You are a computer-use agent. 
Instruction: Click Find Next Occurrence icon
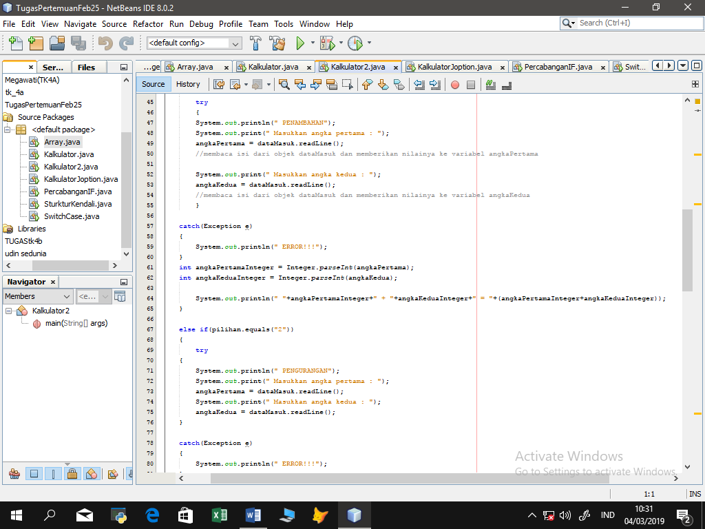click(315, 84)
